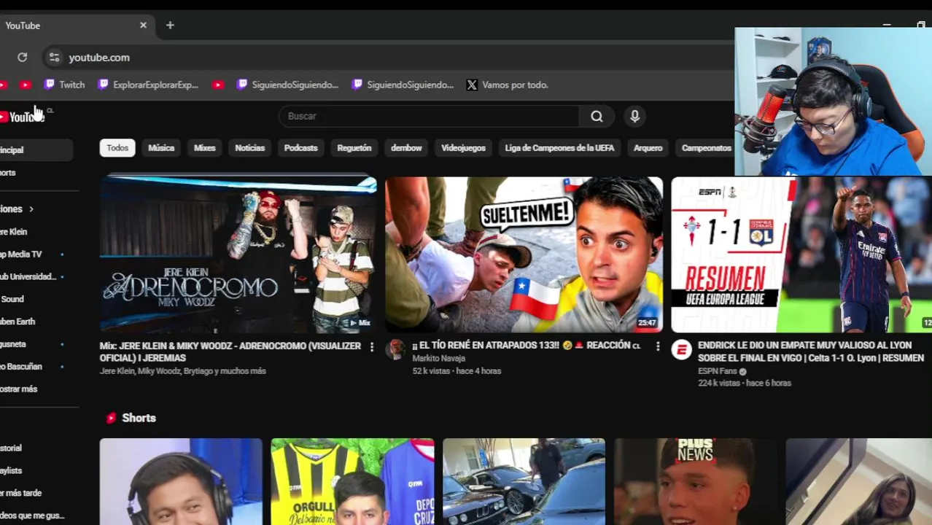
Task: Open Mix: JERE KLEIN & MIKY WOODZ title
Action: click(x=230, y=351)
